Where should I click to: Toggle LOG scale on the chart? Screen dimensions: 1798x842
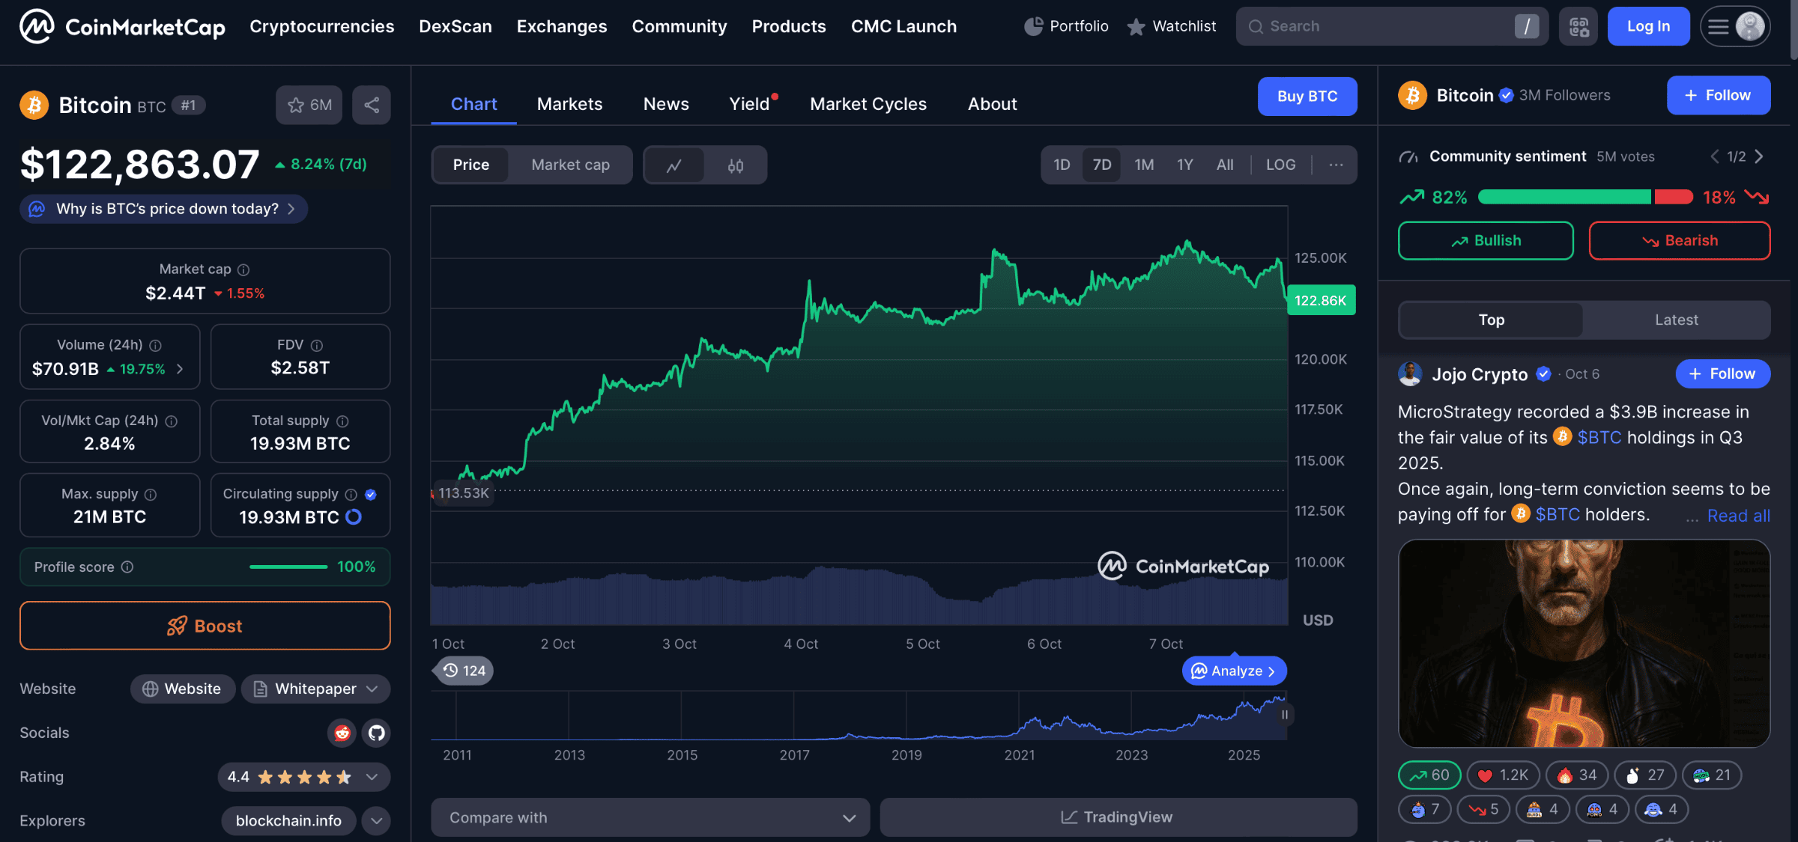[1280, 165]
